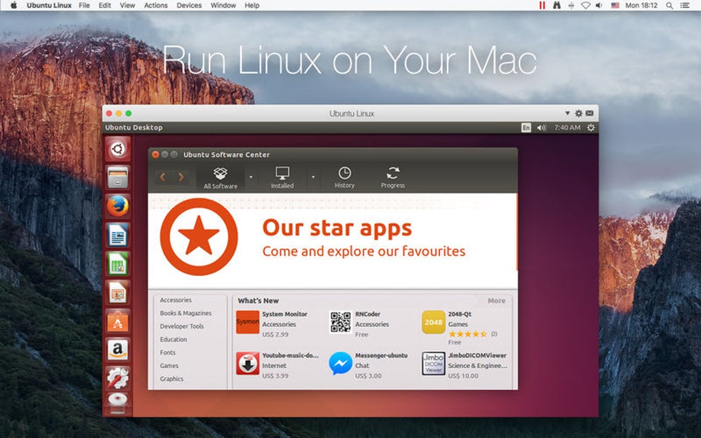Open the dropdown triangle in the VM title bar

click(567, 113)
